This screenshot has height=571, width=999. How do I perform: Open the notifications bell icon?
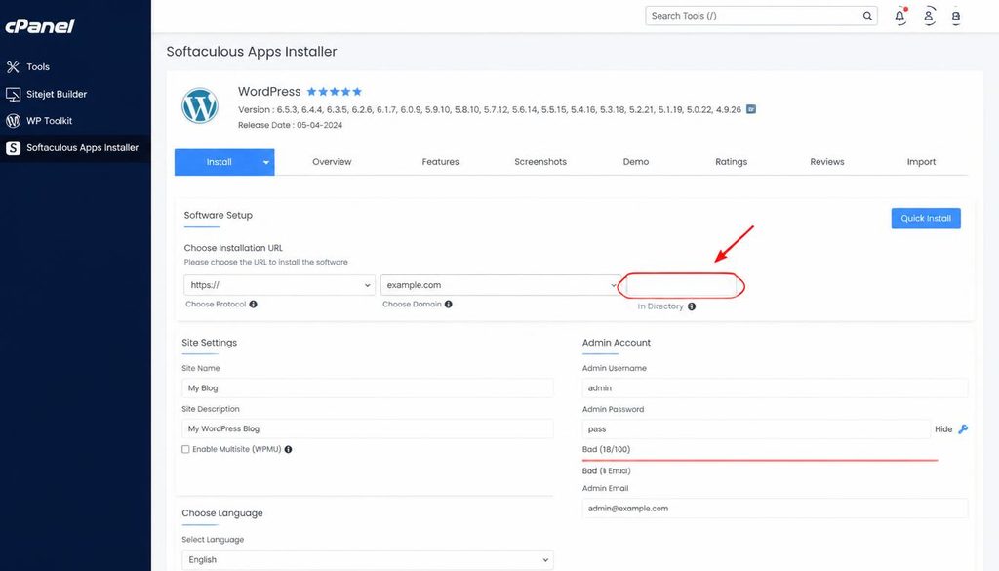click(899, 16)
